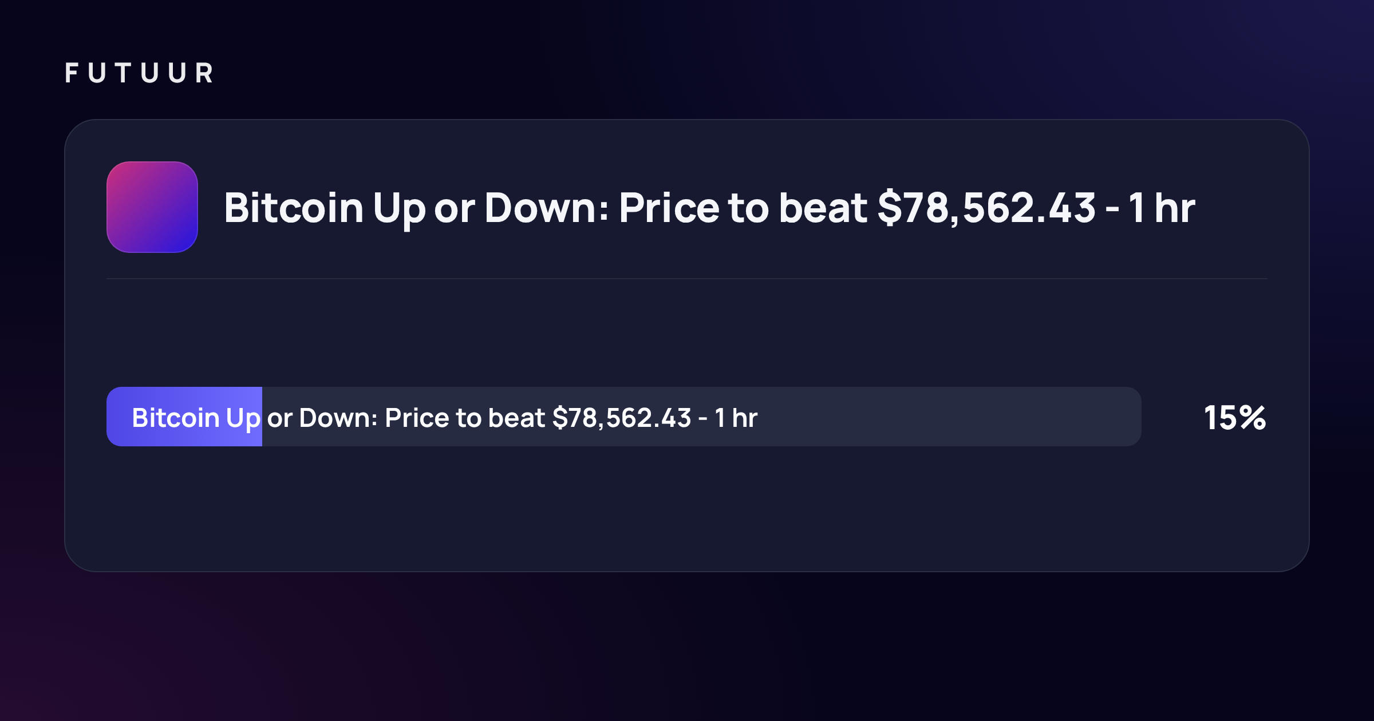Click the $78,562.43 price in the heading
Image resolution: width=1374 pixels, height=721 pixels.
(x=986, y=208)
